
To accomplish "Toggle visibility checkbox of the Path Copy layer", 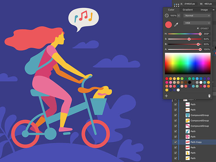I will (x=175, y=142).
